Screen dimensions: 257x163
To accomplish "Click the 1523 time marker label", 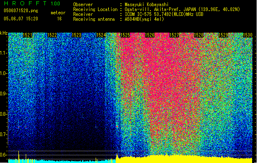I will [x=76, y=35].
